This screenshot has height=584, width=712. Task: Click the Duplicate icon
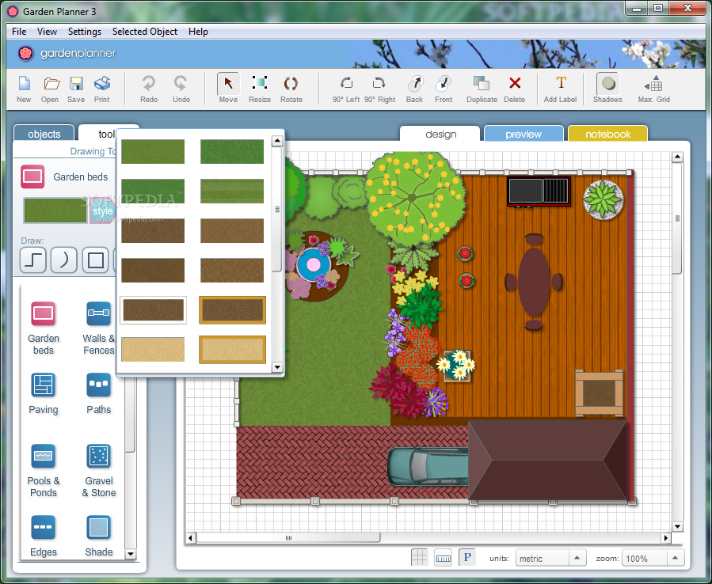[x=481, y=89]
